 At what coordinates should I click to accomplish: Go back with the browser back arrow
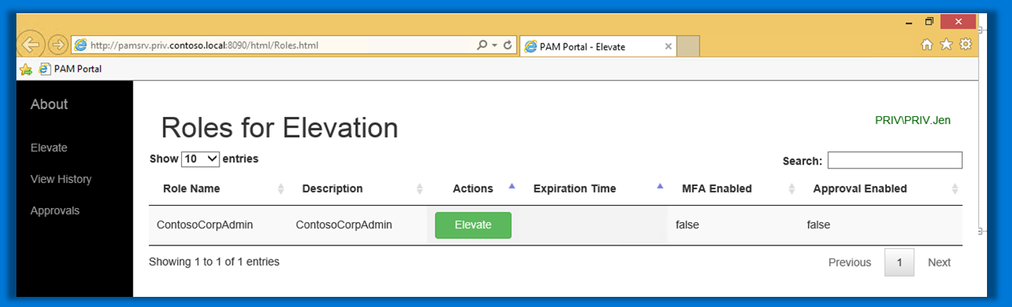point(30,44)
